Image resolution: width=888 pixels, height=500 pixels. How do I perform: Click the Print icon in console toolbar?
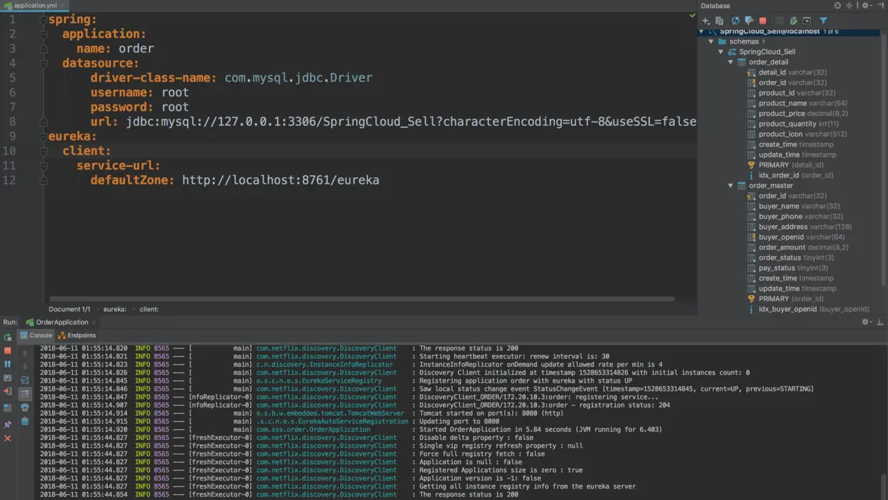[x=25, y=408]
